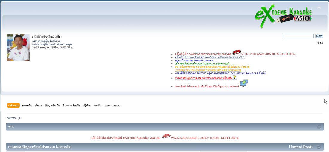This screenshot has height=152, width=329.
Task: Click the computer monitors remote icon
Action: [244, 83]
